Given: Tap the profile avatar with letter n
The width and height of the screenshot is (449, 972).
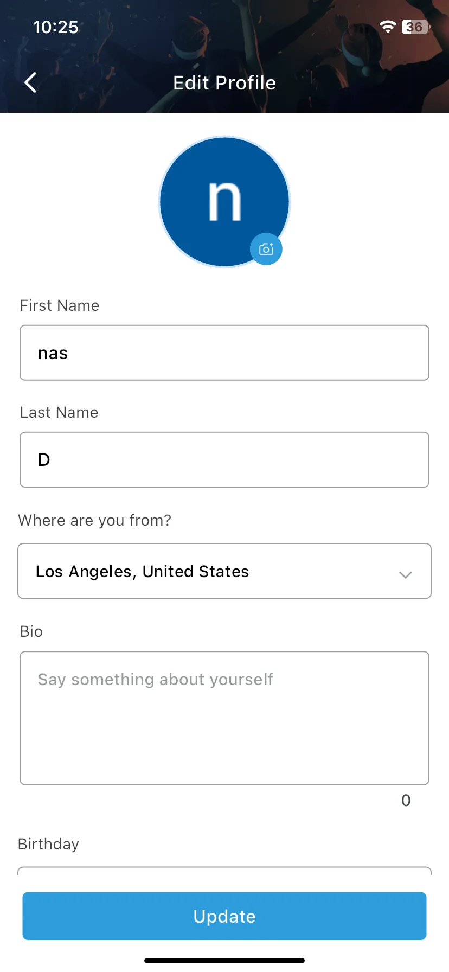Looking at the screenshot, I should coord(224,202).
